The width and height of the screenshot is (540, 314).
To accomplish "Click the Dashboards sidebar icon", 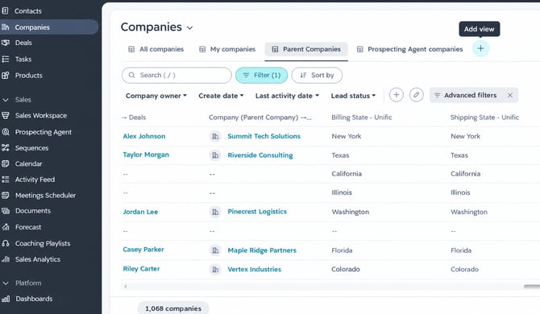I will (5, 299).
